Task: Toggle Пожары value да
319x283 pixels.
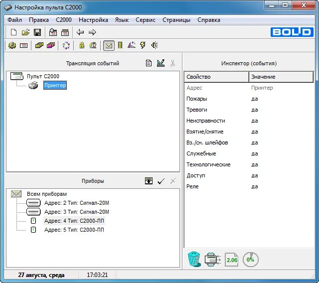Action: coord(255,99)
